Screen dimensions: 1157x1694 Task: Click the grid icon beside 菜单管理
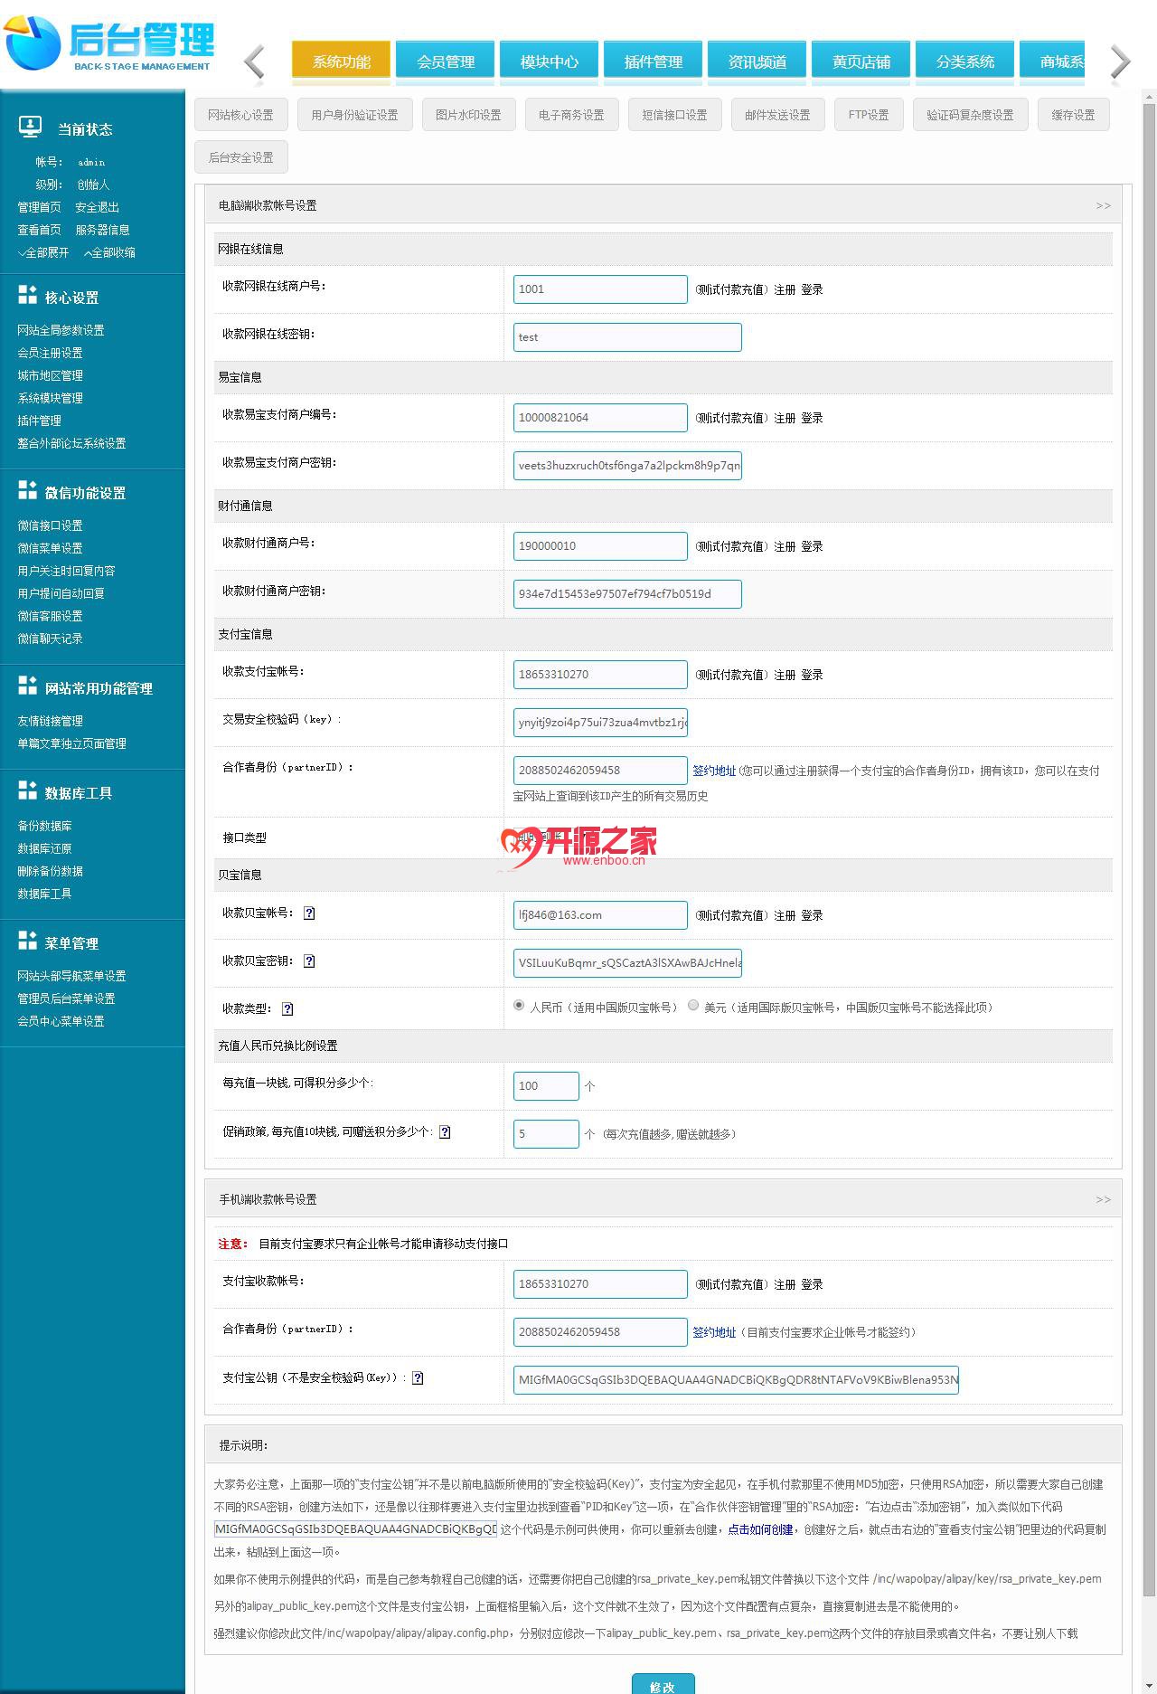tap(28, 941)
